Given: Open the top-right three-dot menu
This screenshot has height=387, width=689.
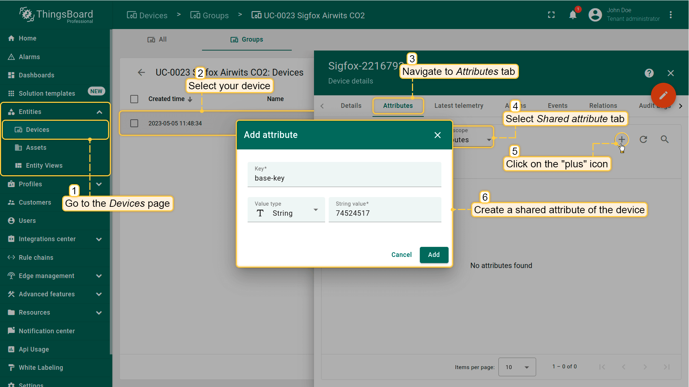Looking at the screenshot, I should [670, 15].
